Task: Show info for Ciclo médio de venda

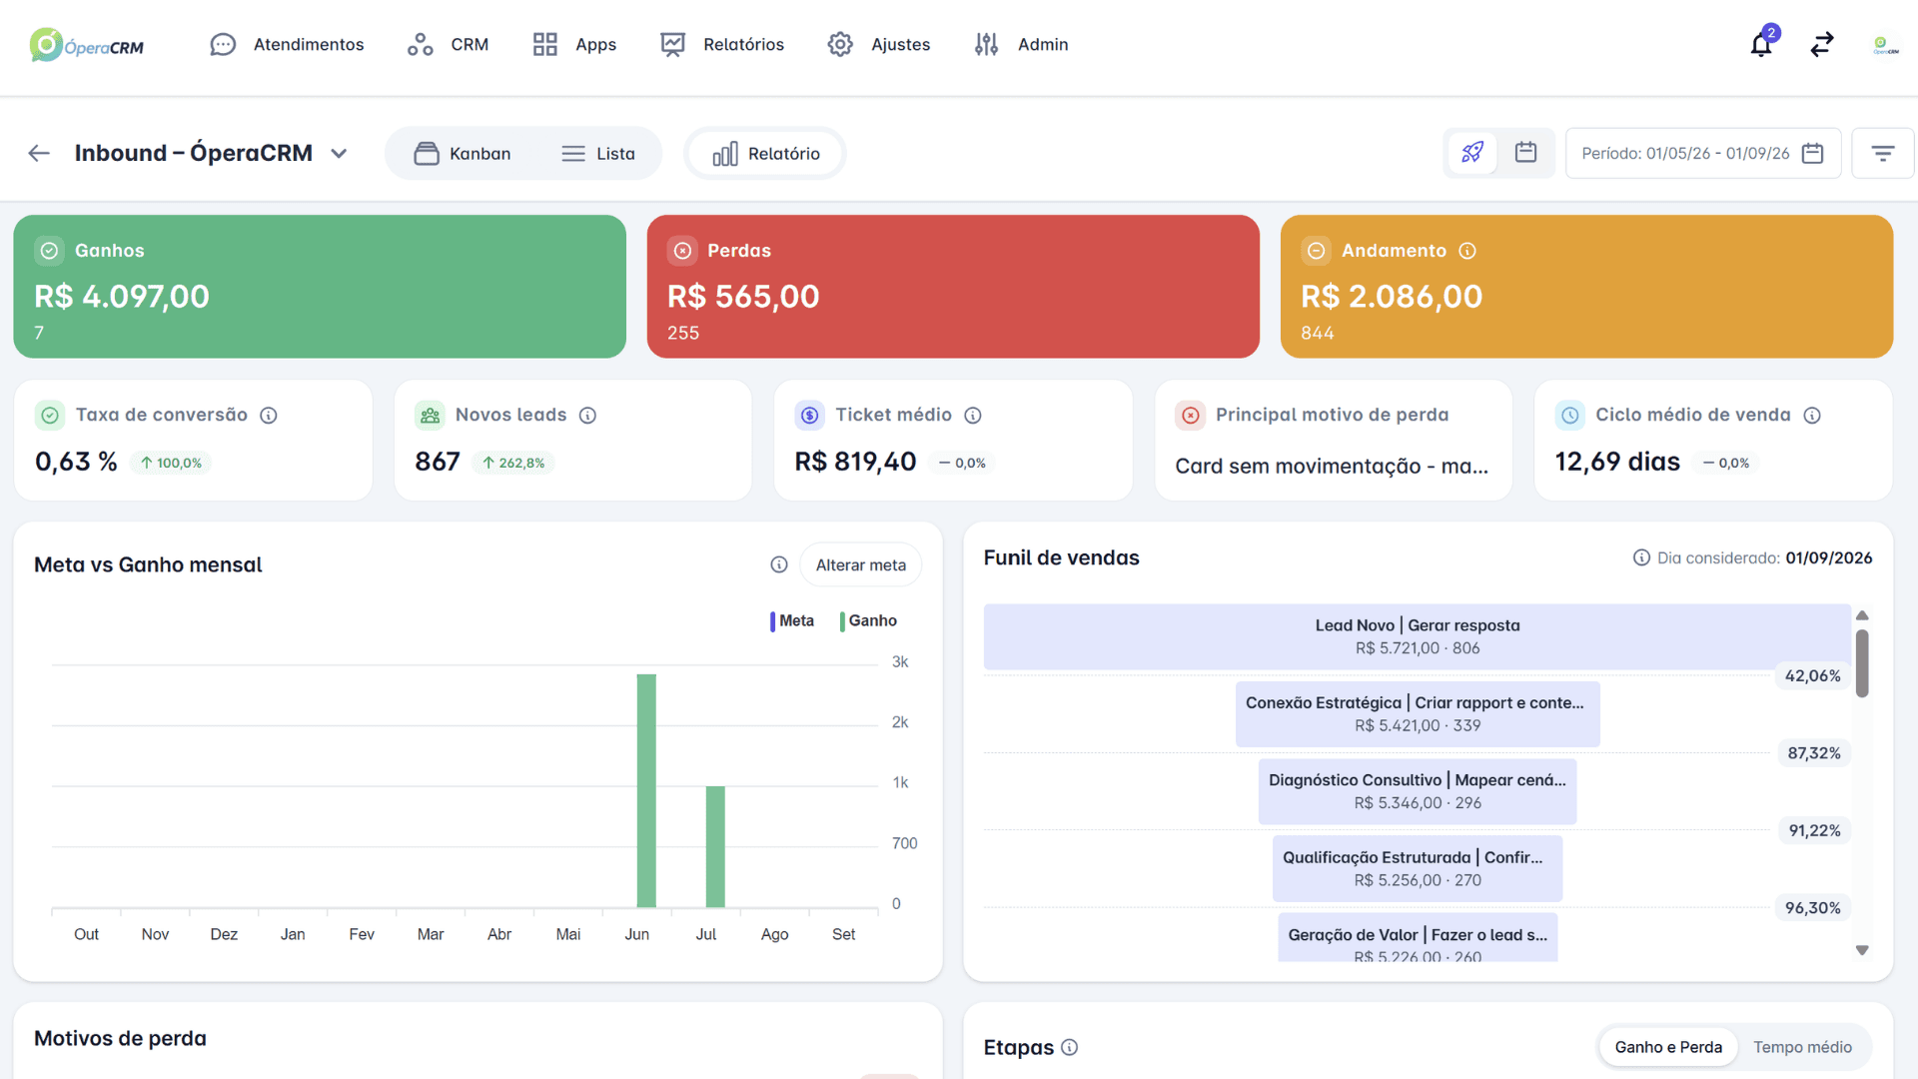Action: coord(1812,416)
